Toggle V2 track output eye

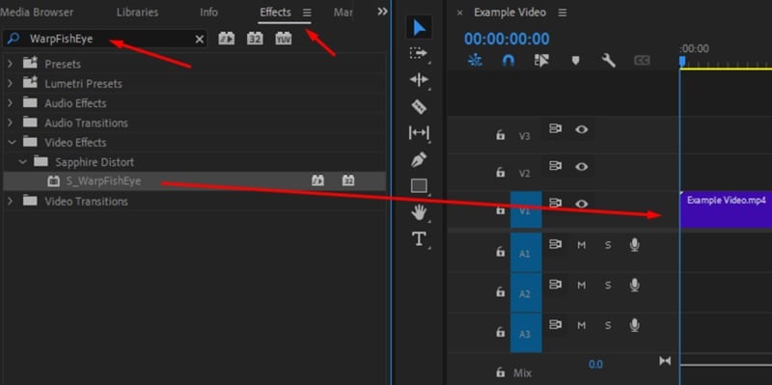(582, 167)
